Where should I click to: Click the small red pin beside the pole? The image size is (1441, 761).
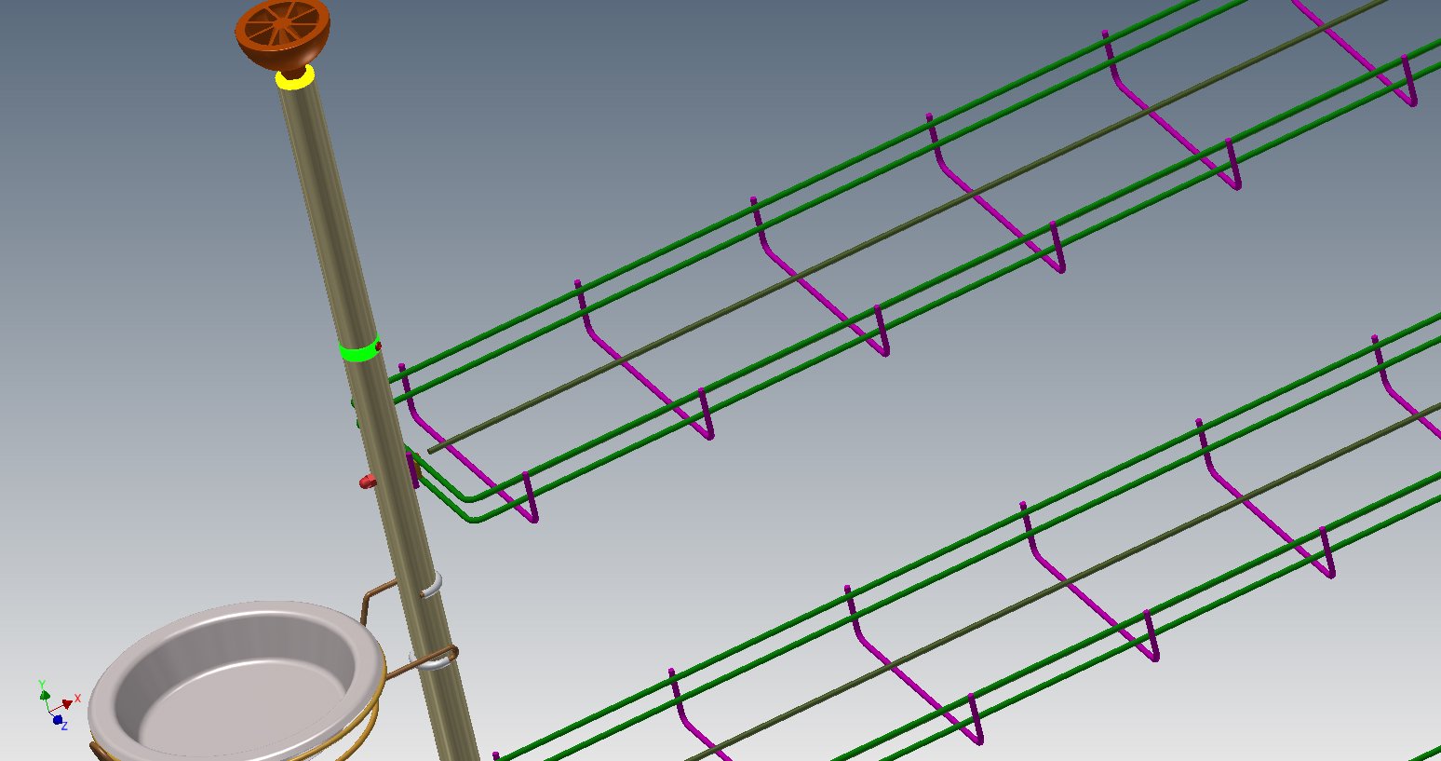367,482
